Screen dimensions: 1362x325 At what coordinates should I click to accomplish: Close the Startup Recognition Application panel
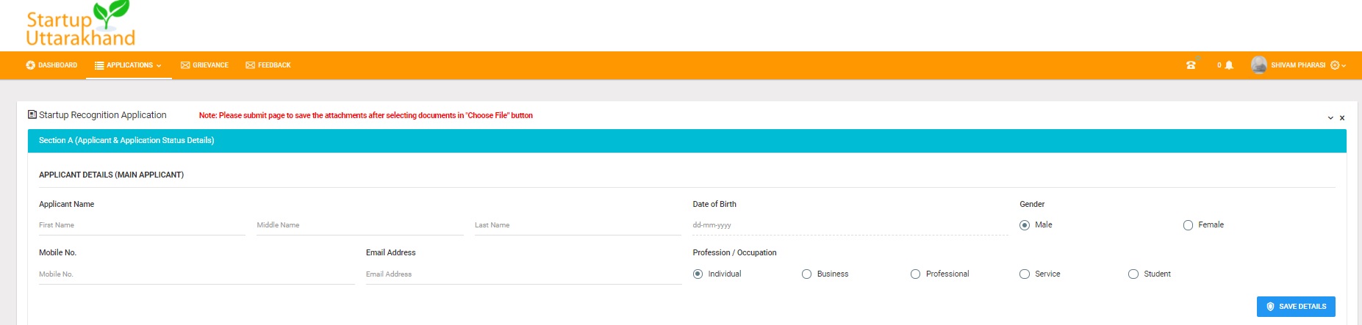pyautogui.click(x=1342, y=118)
